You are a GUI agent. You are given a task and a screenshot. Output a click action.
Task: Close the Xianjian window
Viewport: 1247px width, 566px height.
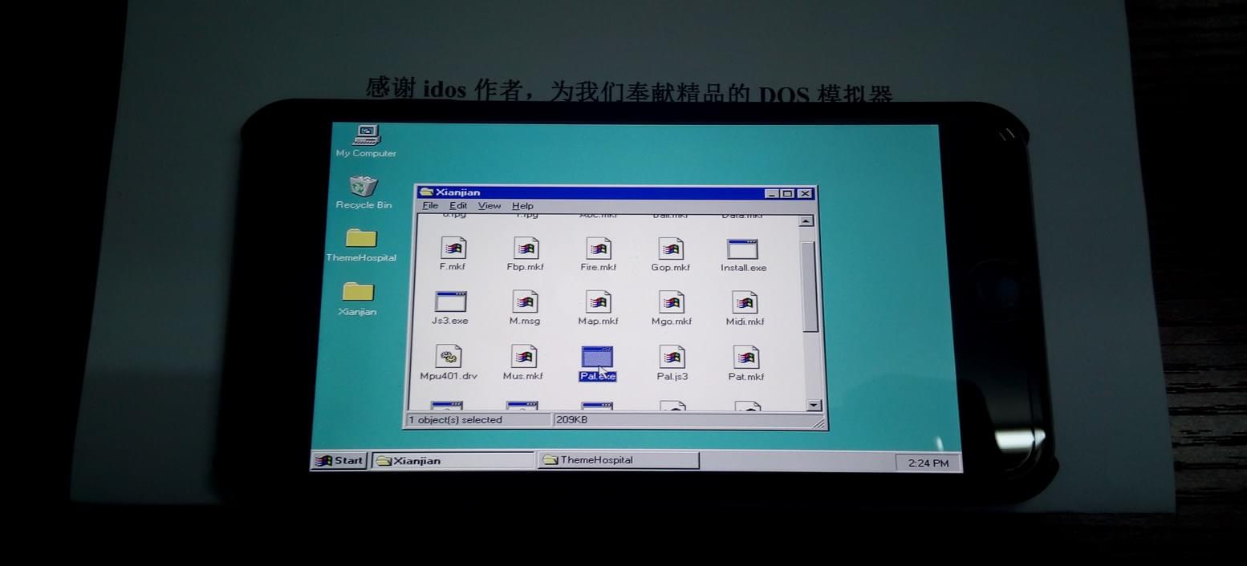[805, 193]
